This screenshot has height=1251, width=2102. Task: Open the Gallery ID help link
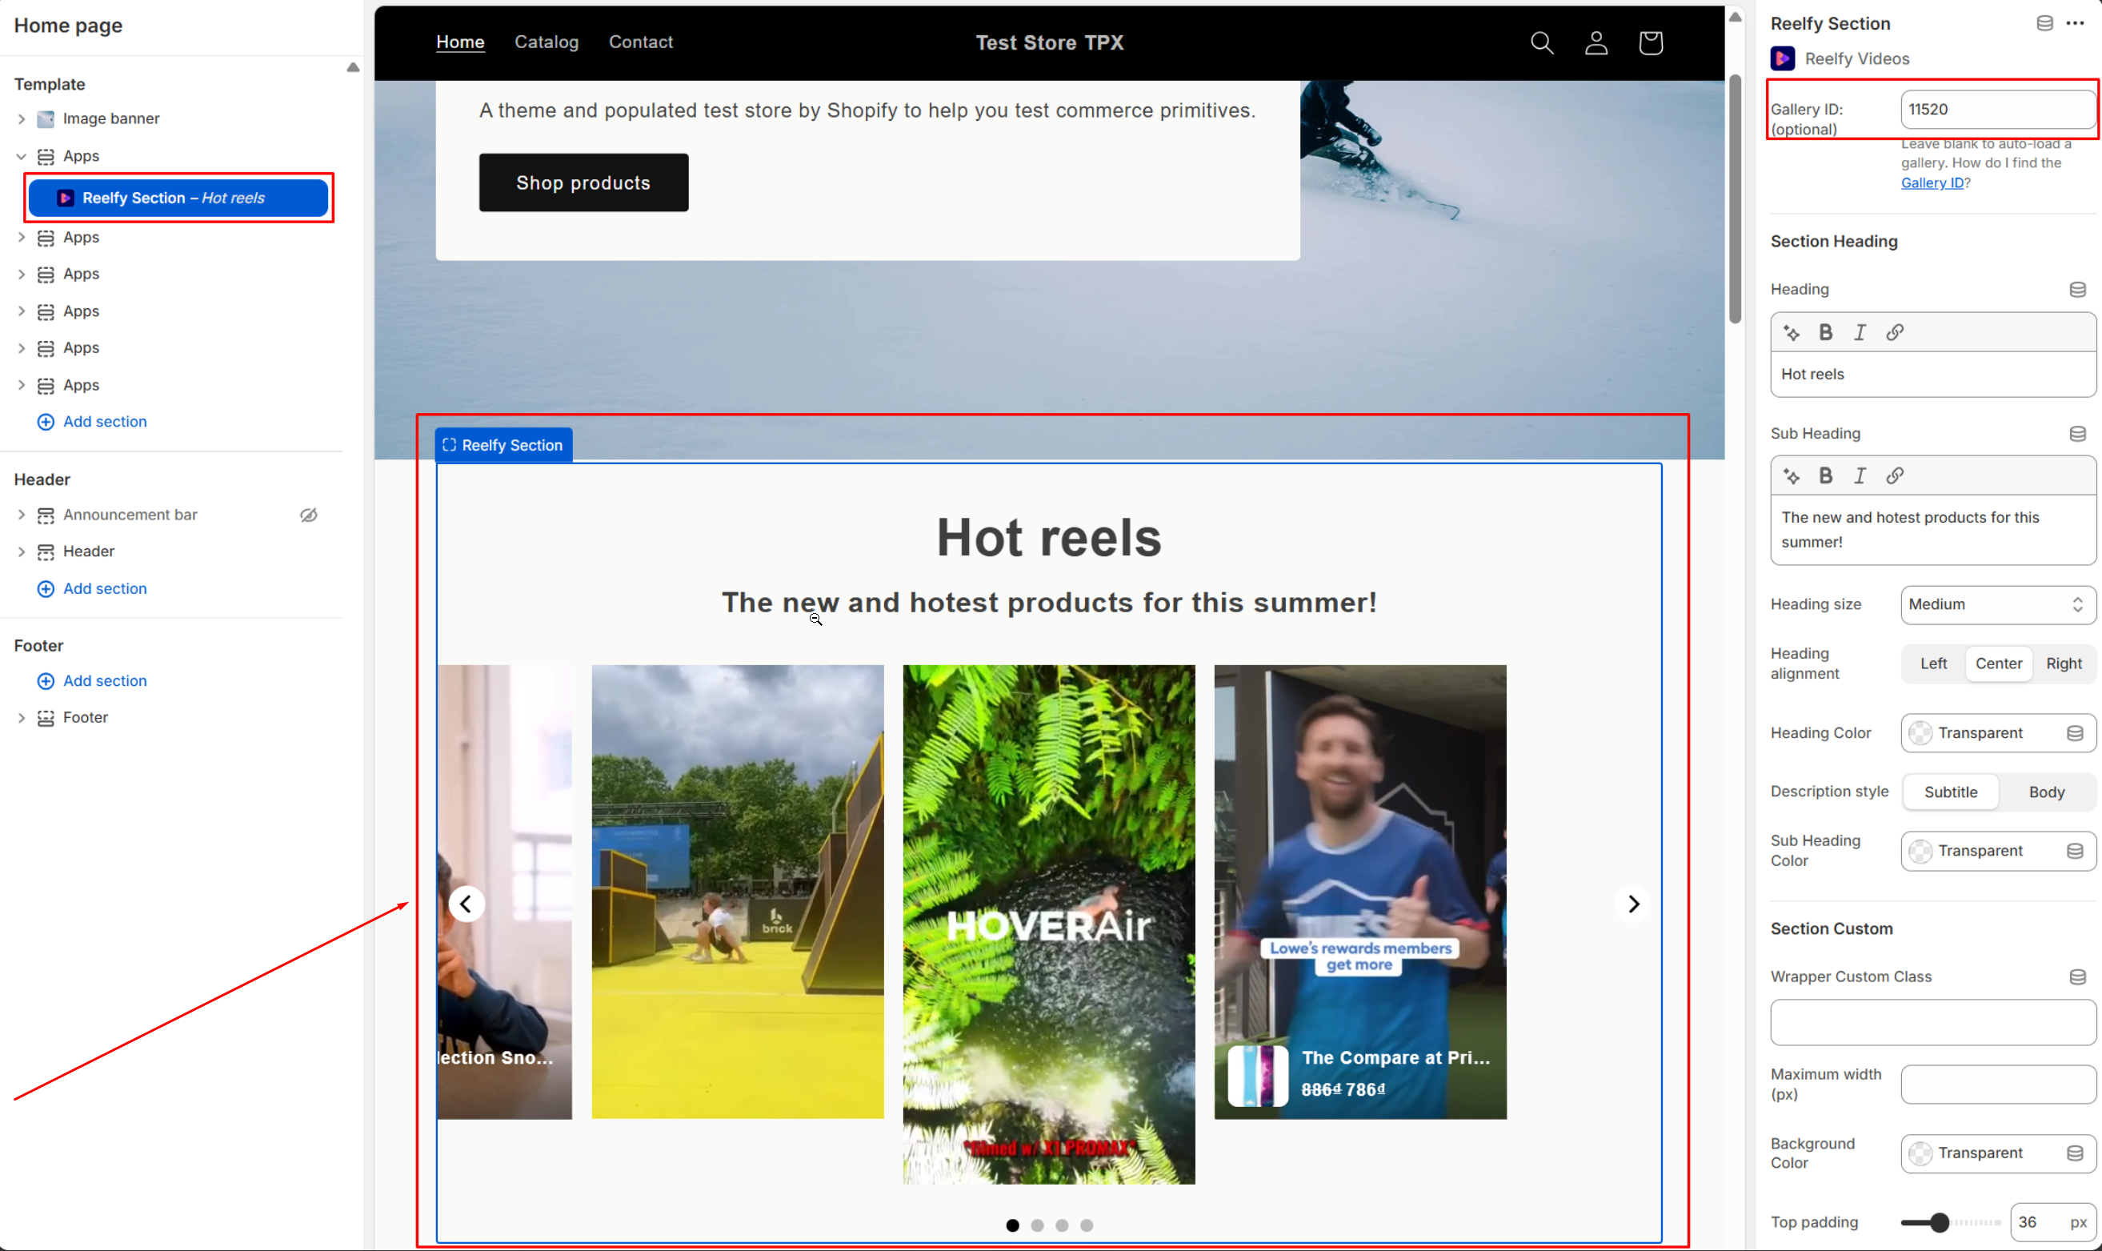[1932, 183]
